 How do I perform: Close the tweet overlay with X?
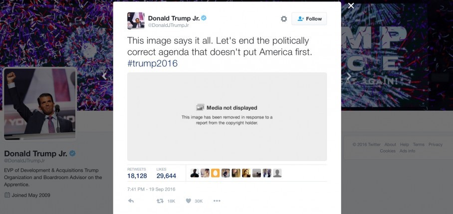[351, 6]
